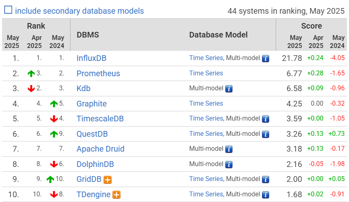Click Time Series link in QuestDB row
Viewport: 349px width, 202px height.
pos(206,134)
